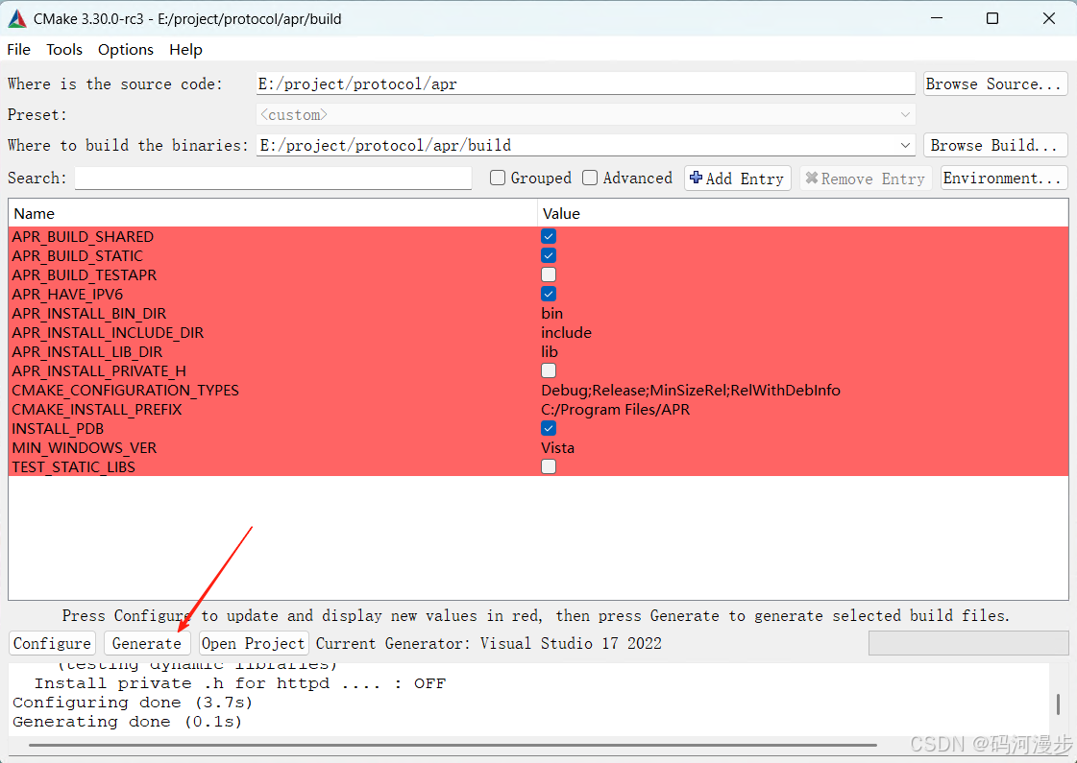Check TEST_STATIC_LIBS checkbox
Viewport: 1077px width, 763px height.
[x=549, y=467]
